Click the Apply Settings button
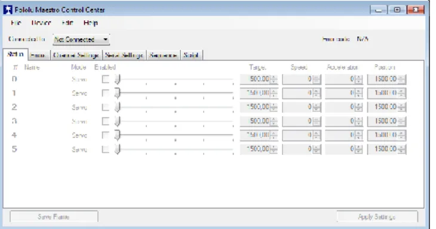Viewport: 436px width, 229px height. click(x=377, y=216)
